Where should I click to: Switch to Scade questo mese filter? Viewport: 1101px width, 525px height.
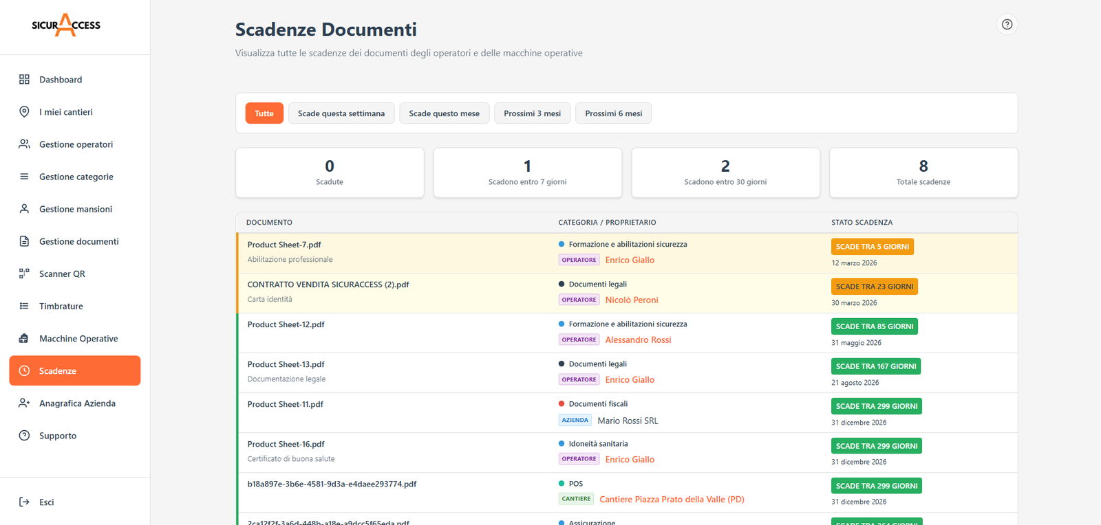[444, 113]
